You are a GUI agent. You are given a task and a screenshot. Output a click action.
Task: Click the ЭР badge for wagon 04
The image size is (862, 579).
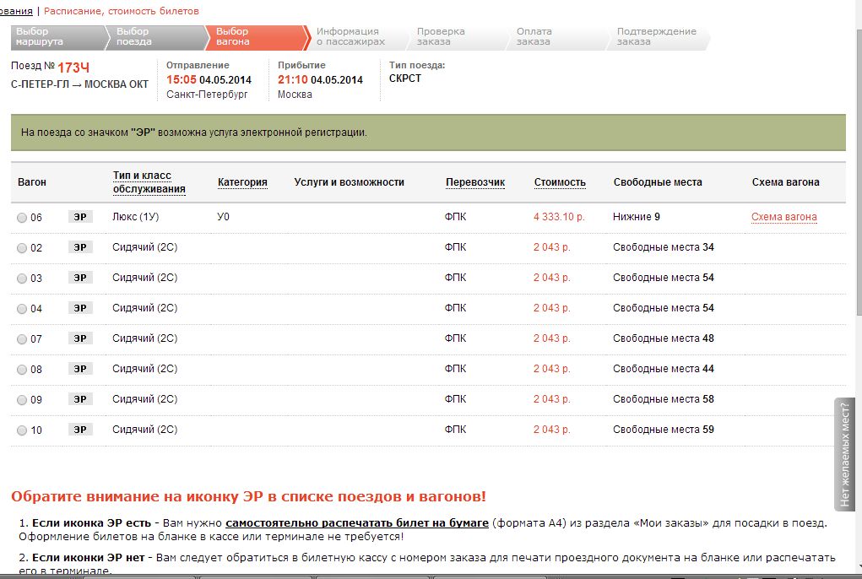[x=80, y=308]
